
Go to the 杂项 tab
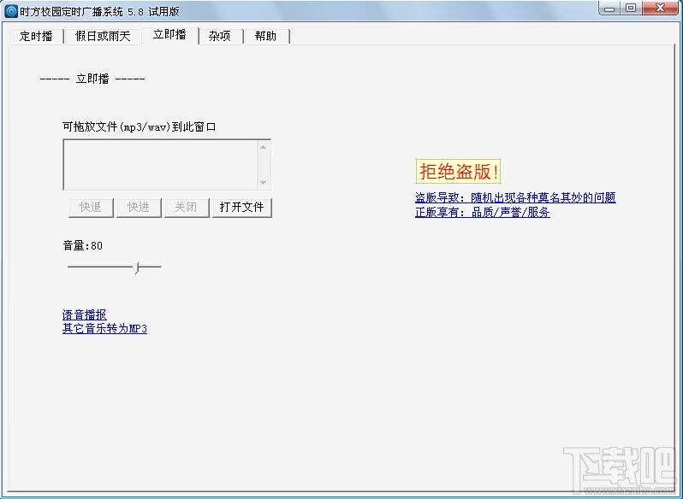(219, 36)
